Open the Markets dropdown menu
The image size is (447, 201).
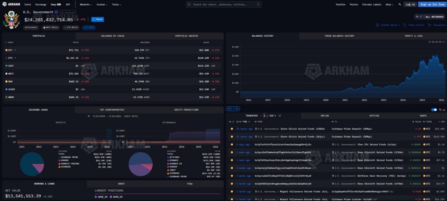click(86, 4)
